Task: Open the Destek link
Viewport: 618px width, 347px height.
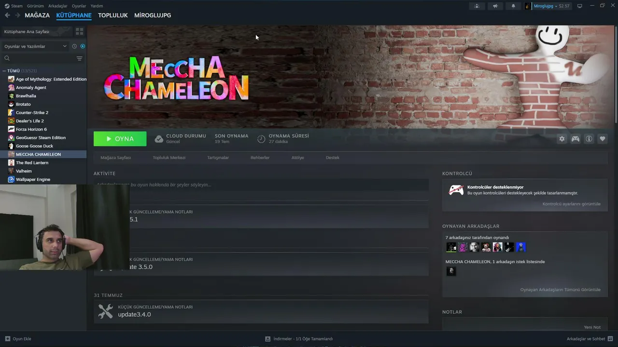Action: (x=333, y=158)
